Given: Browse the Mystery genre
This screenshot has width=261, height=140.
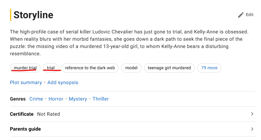Looking at the screenshot, I should (x=78, y=99).
